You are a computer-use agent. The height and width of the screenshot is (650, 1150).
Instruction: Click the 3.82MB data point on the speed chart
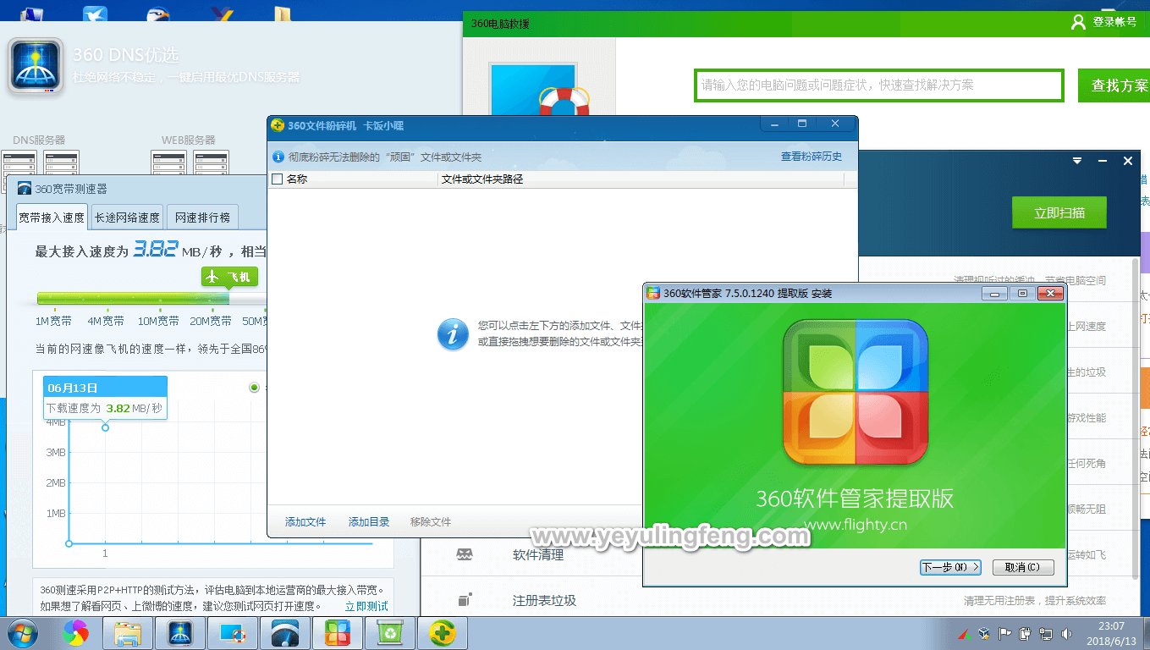point(105,427)
